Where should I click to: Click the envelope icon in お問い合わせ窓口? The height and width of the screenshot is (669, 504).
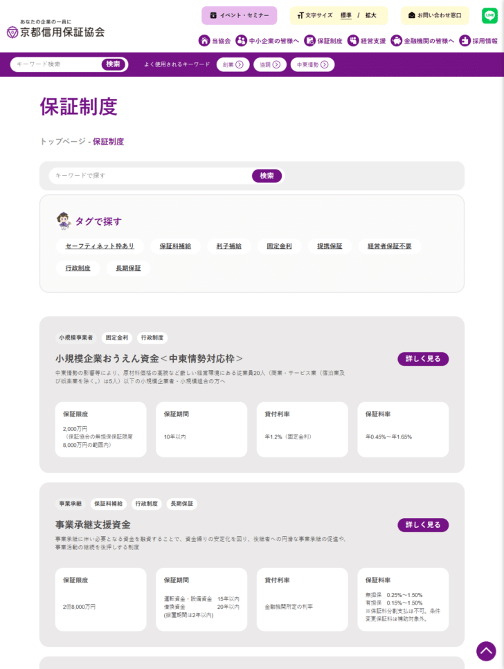pyautogui.click(x=411, y=15)
